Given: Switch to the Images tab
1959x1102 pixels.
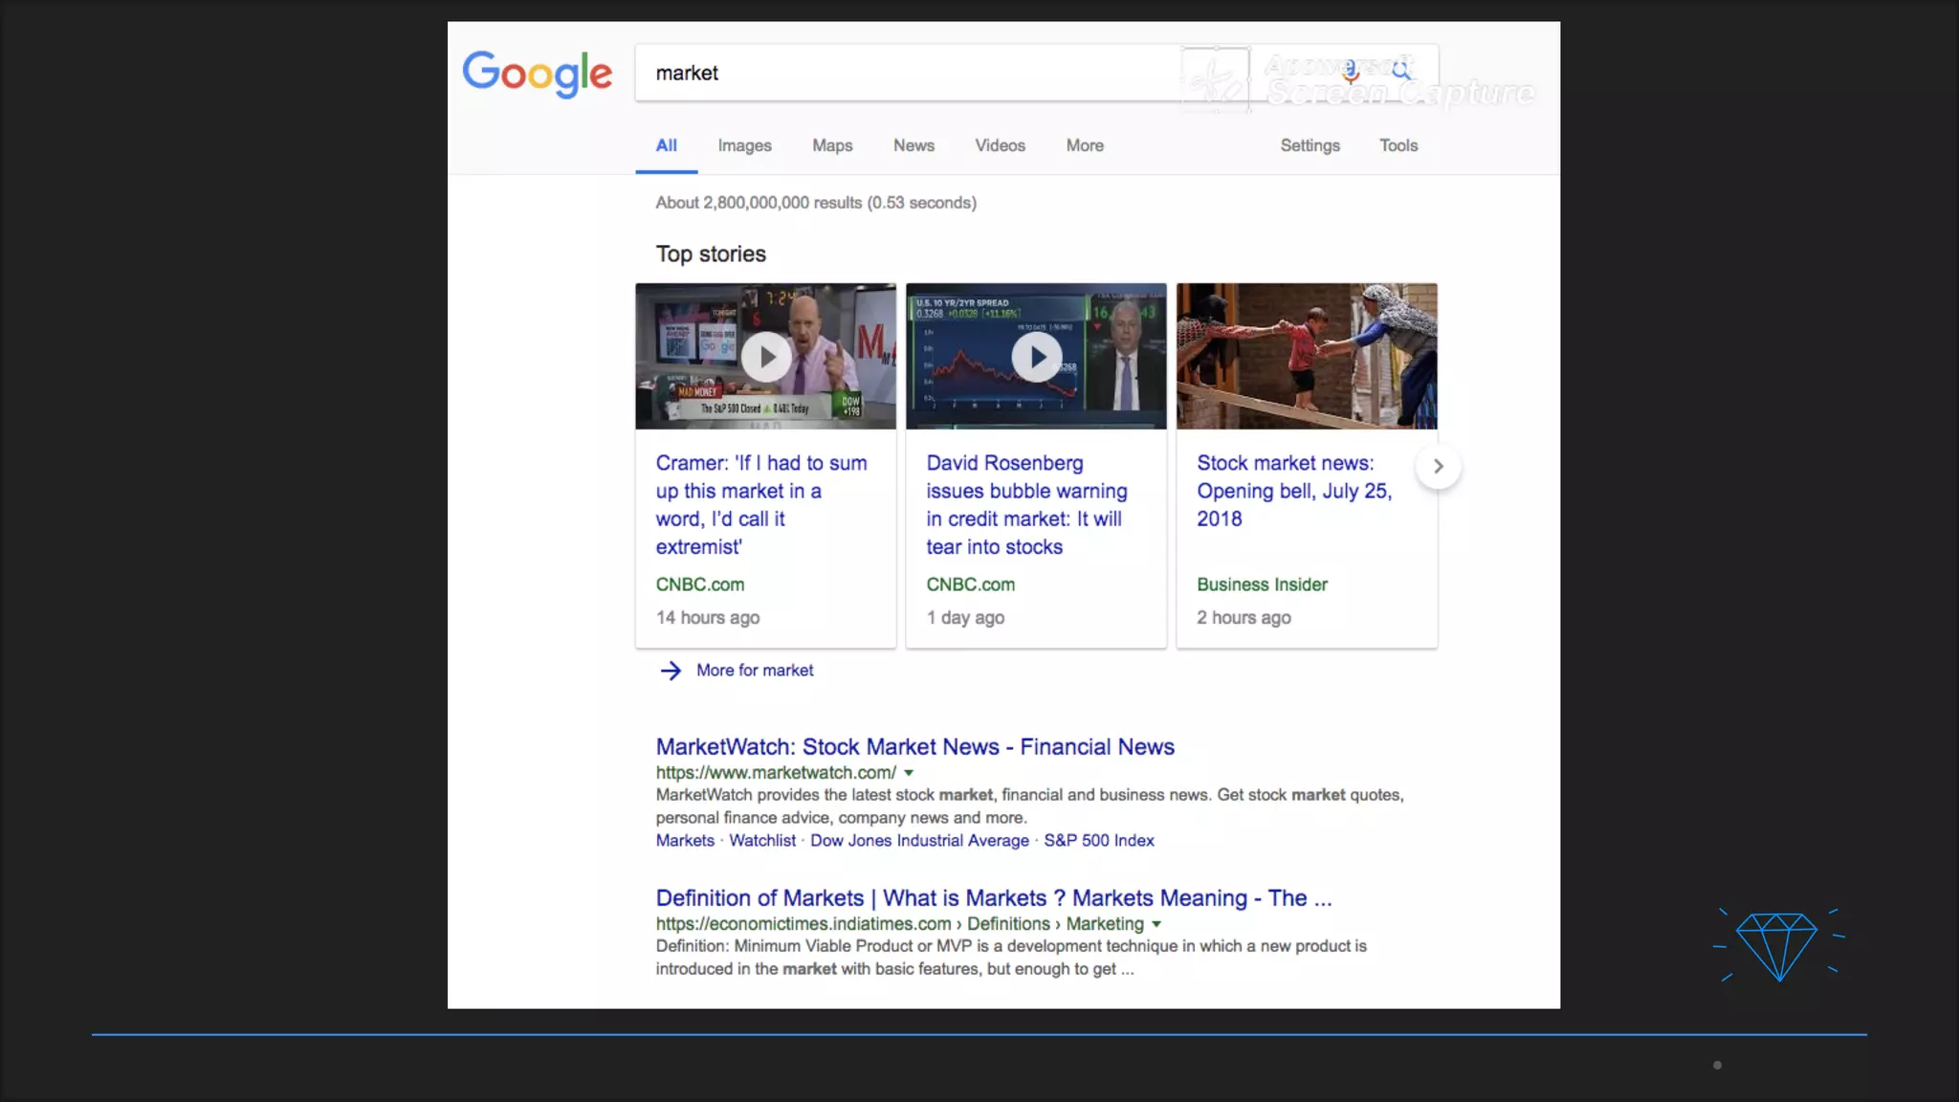Looking at the screenshot, I should coord(744,145).
